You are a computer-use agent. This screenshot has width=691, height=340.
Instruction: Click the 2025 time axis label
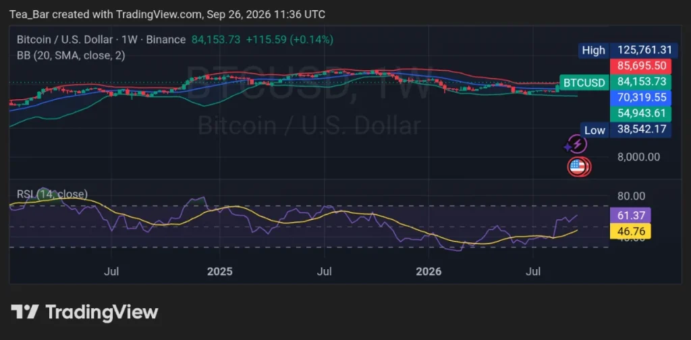219,272
